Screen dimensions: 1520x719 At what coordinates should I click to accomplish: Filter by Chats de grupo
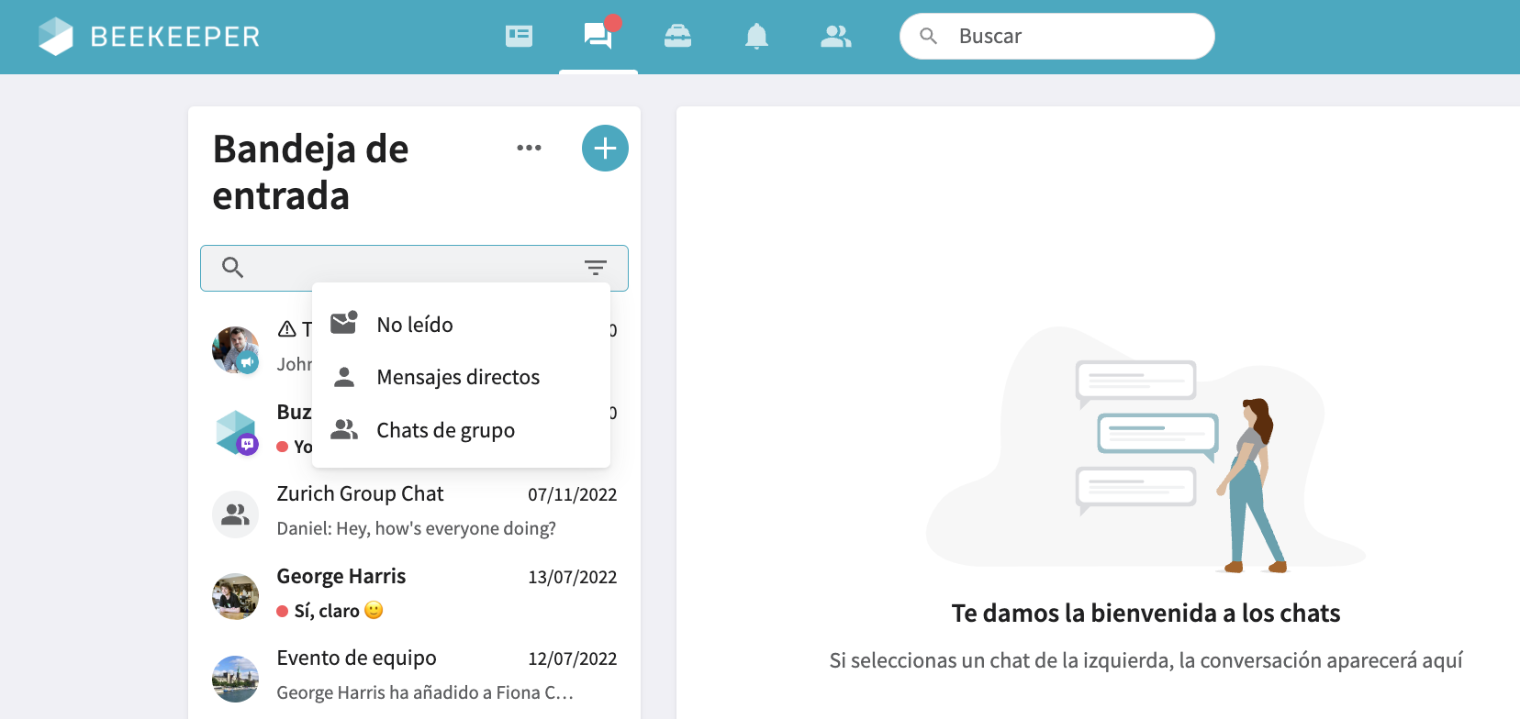(461, 430)
